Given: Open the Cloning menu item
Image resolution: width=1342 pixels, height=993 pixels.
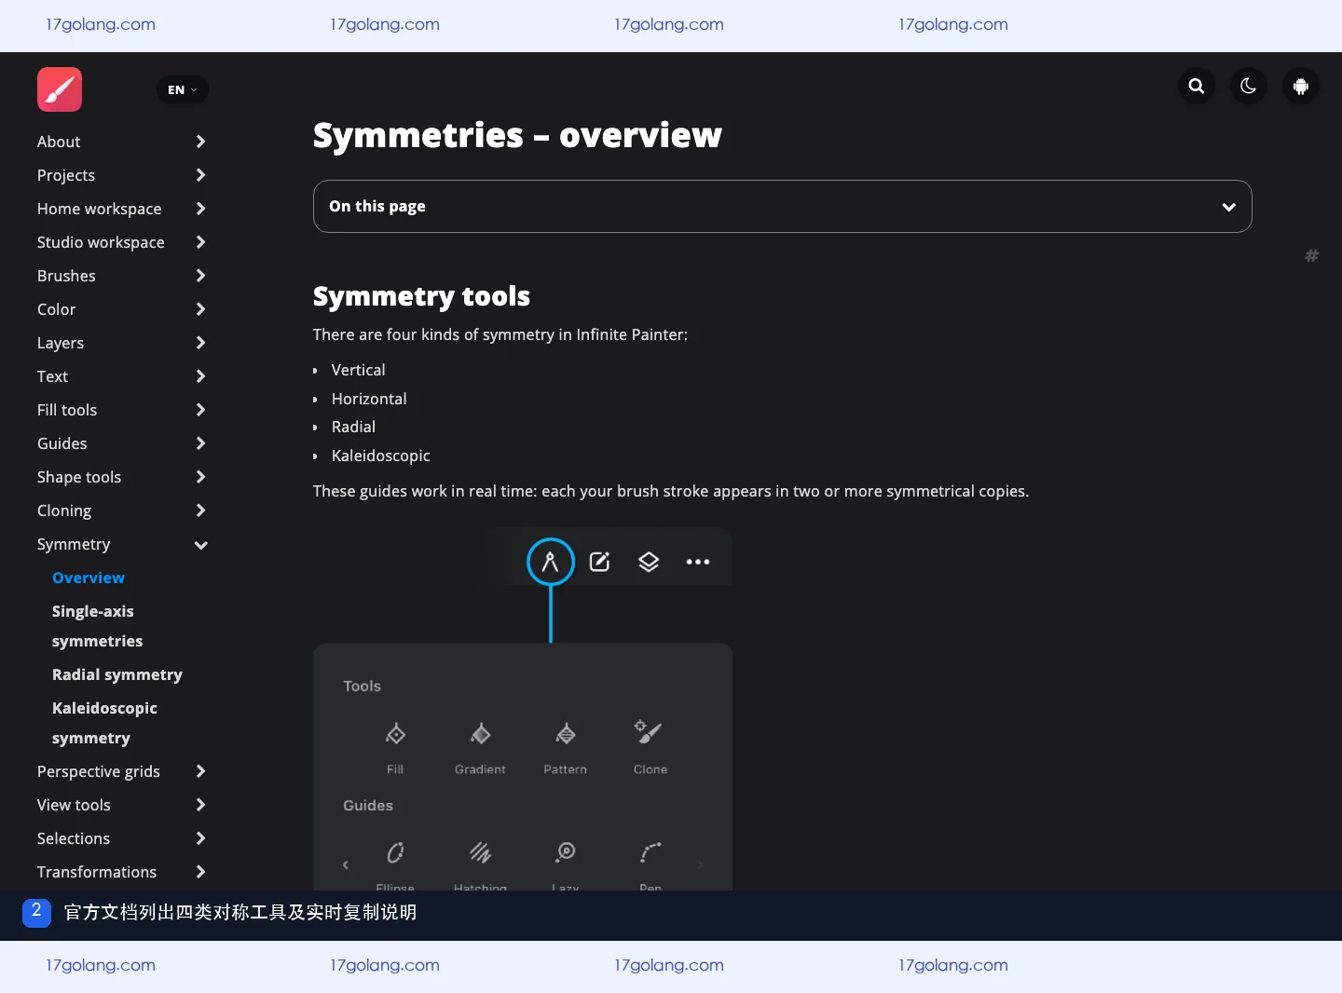Looking at the screenshot, I should [64, 510].
